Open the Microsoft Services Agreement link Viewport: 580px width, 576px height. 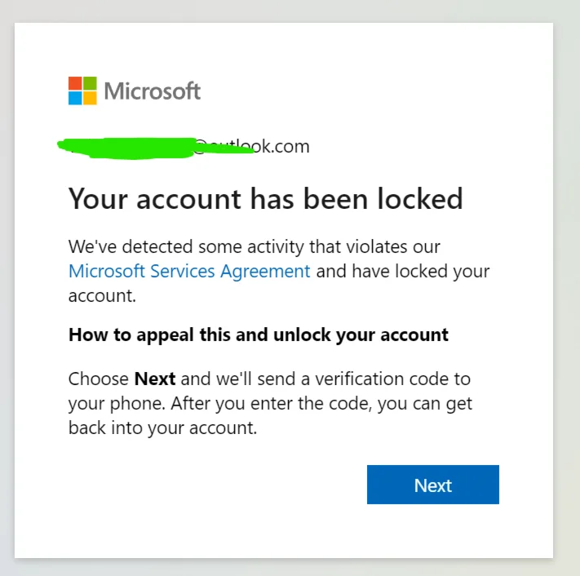tap(189, 271)
